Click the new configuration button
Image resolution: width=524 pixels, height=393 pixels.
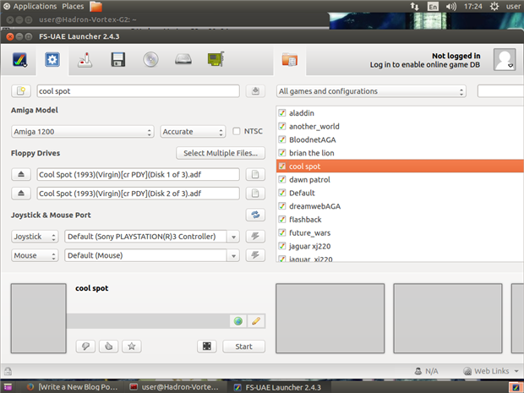21,91
